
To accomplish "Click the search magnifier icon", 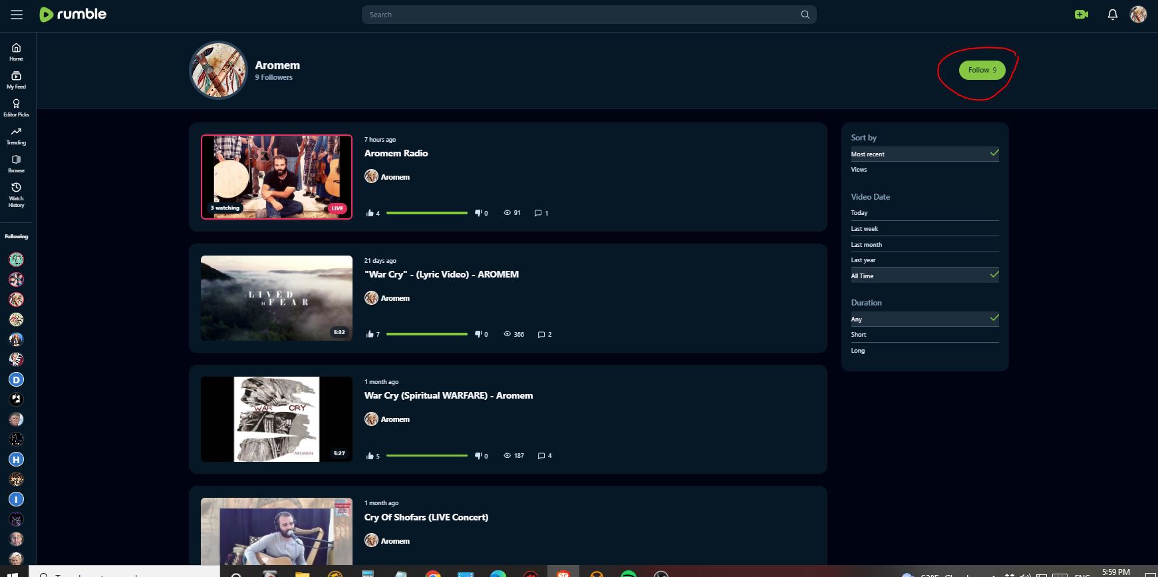I will (x=805, y=15).
